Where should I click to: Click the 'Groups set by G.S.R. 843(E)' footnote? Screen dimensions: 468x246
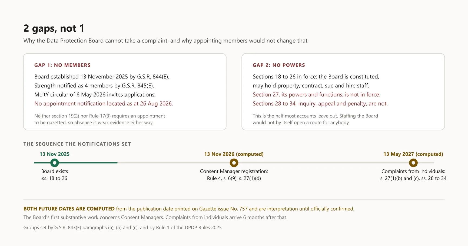point(123,228)
